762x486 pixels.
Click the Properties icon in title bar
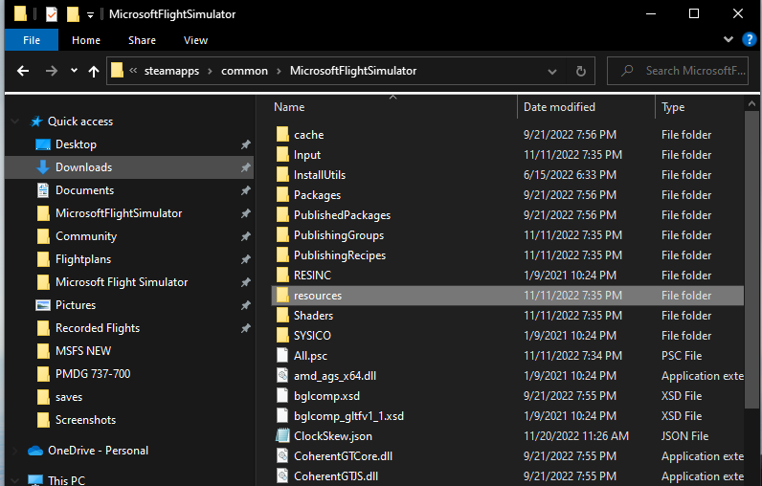point(52,14)
